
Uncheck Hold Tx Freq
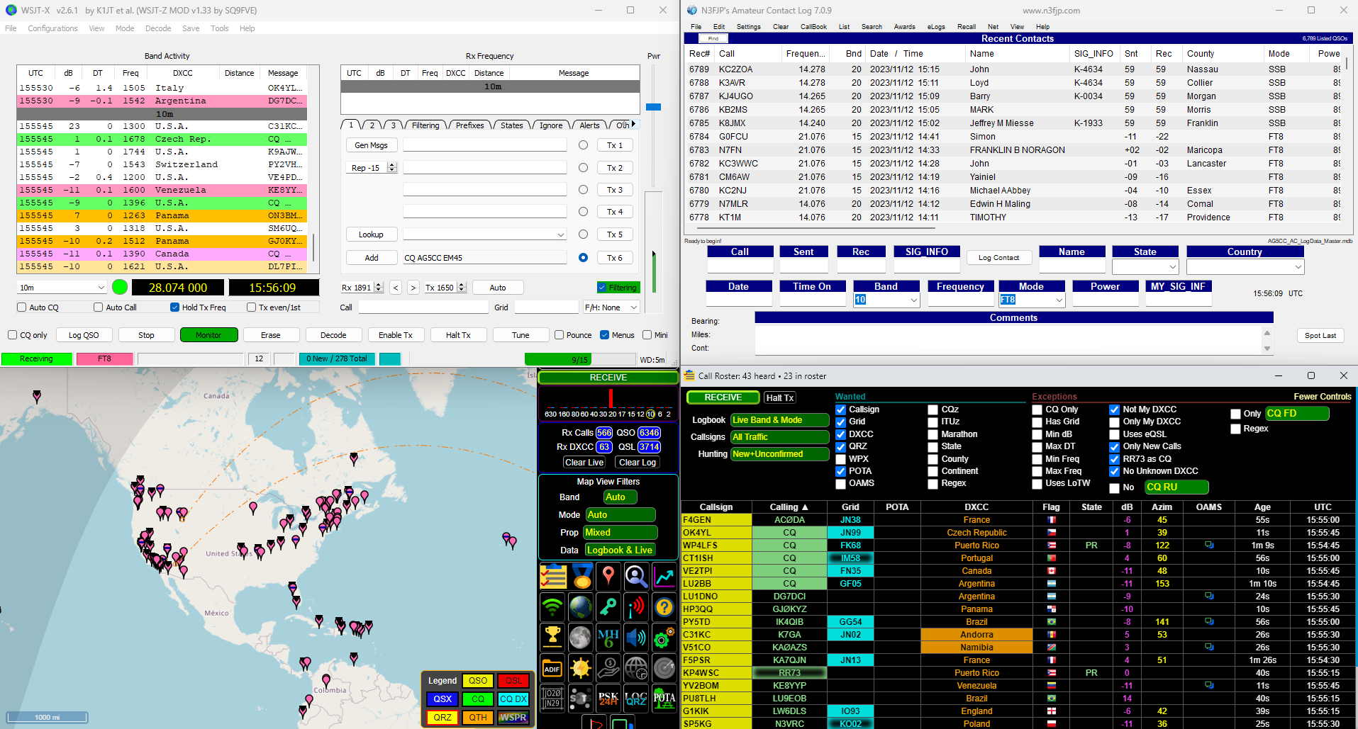(x=174, y=307)
